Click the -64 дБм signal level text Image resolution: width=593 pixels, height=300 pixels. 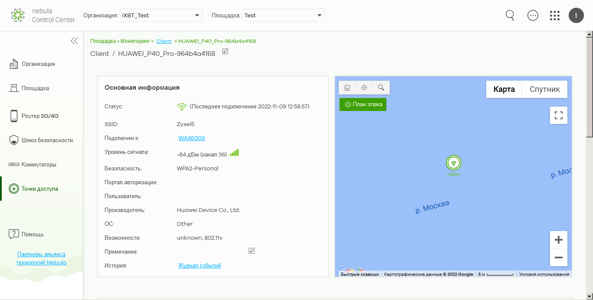coord(202,154)
